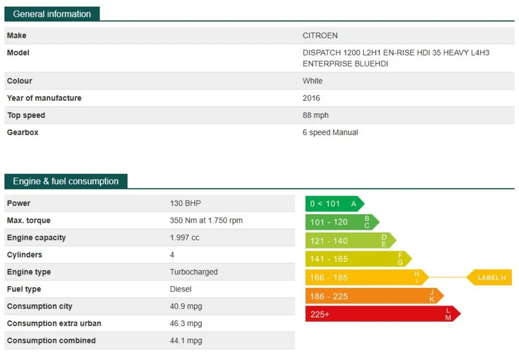The image size is (519, 352).
Task: Click the Colour row label
Action: [x=19, y=81]
